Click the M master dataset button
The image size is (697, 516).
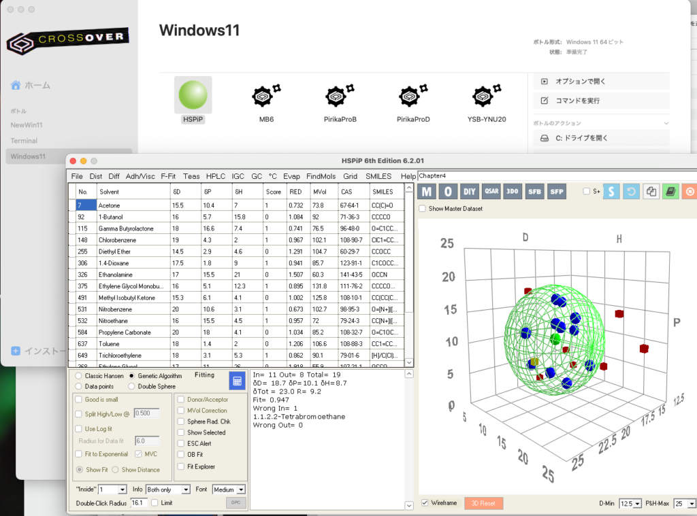coord(427,192)
